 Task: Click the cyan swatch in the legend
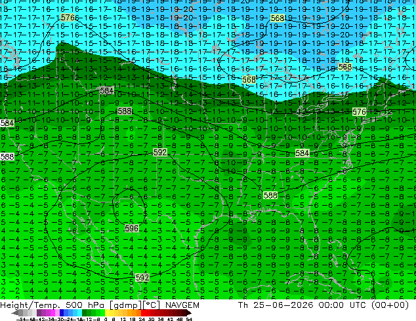click(79, 312)
